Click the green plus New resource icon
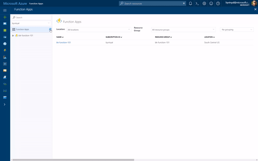The height and width of the screenshot is (161, 258). click(5, 17)
